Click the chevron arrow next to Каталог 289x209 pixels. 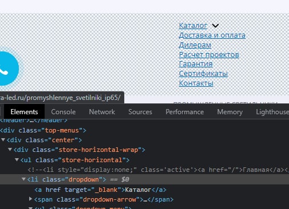tap(215, 26)
